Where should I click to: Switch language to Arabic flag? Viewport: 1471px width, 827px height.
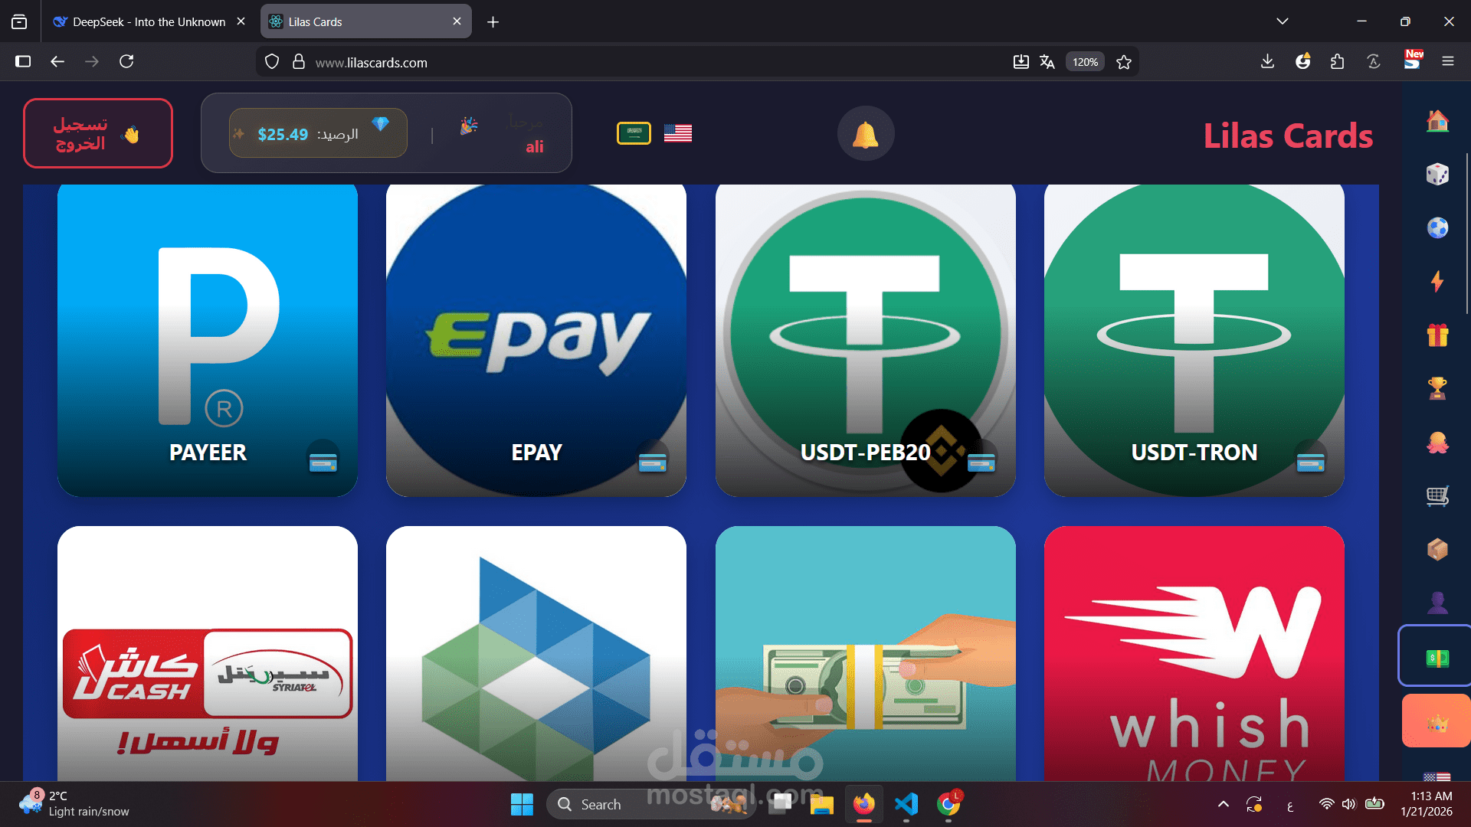[x=634, y=133]
